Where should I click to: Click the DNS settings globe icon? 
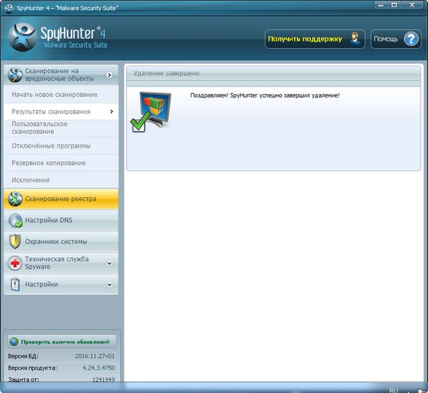pos(15,221)
